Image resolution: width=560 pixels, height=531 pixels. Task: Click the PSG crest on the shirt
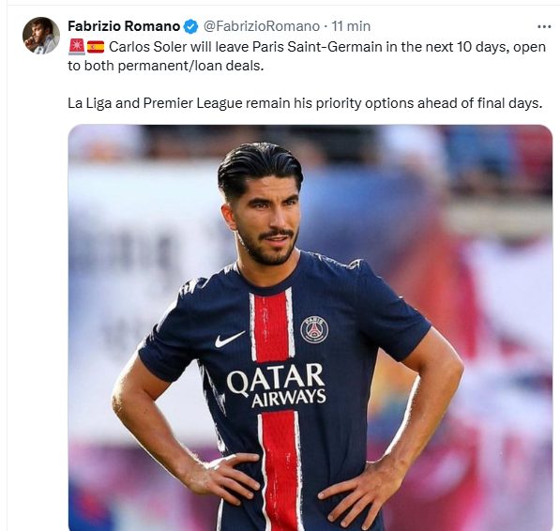(x=314, y=329)
